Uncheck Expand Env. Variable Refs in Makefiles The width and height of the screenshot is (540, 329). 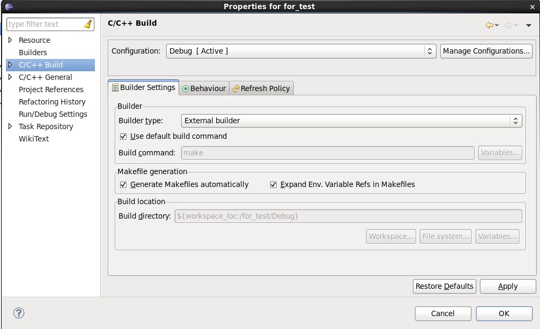(x=273, y=185)
